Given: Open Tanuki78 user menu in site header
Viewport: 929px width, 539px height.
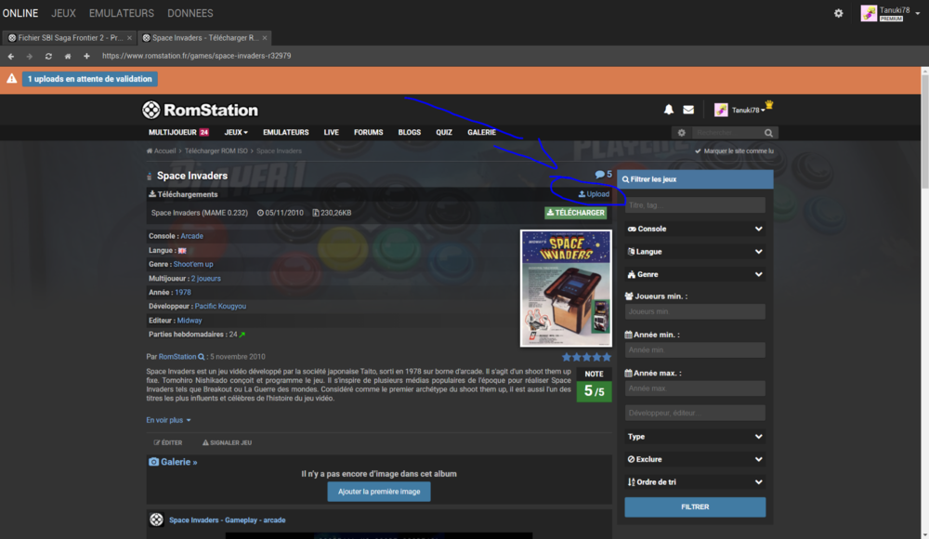Looking at the screenshot, I should tap(748, 110).
